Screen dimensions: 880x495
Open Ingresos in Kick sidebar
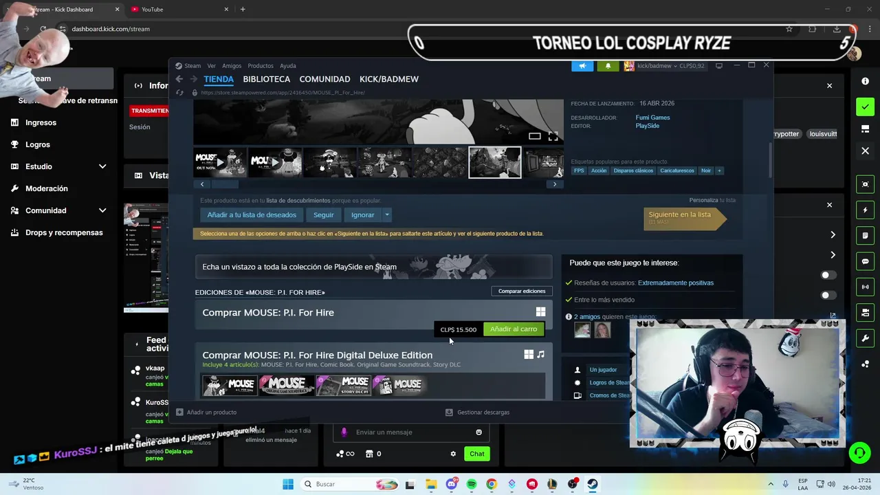[41, 122]
